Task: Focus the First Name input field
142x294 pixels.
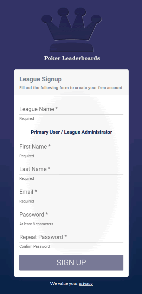Action: 71,146
